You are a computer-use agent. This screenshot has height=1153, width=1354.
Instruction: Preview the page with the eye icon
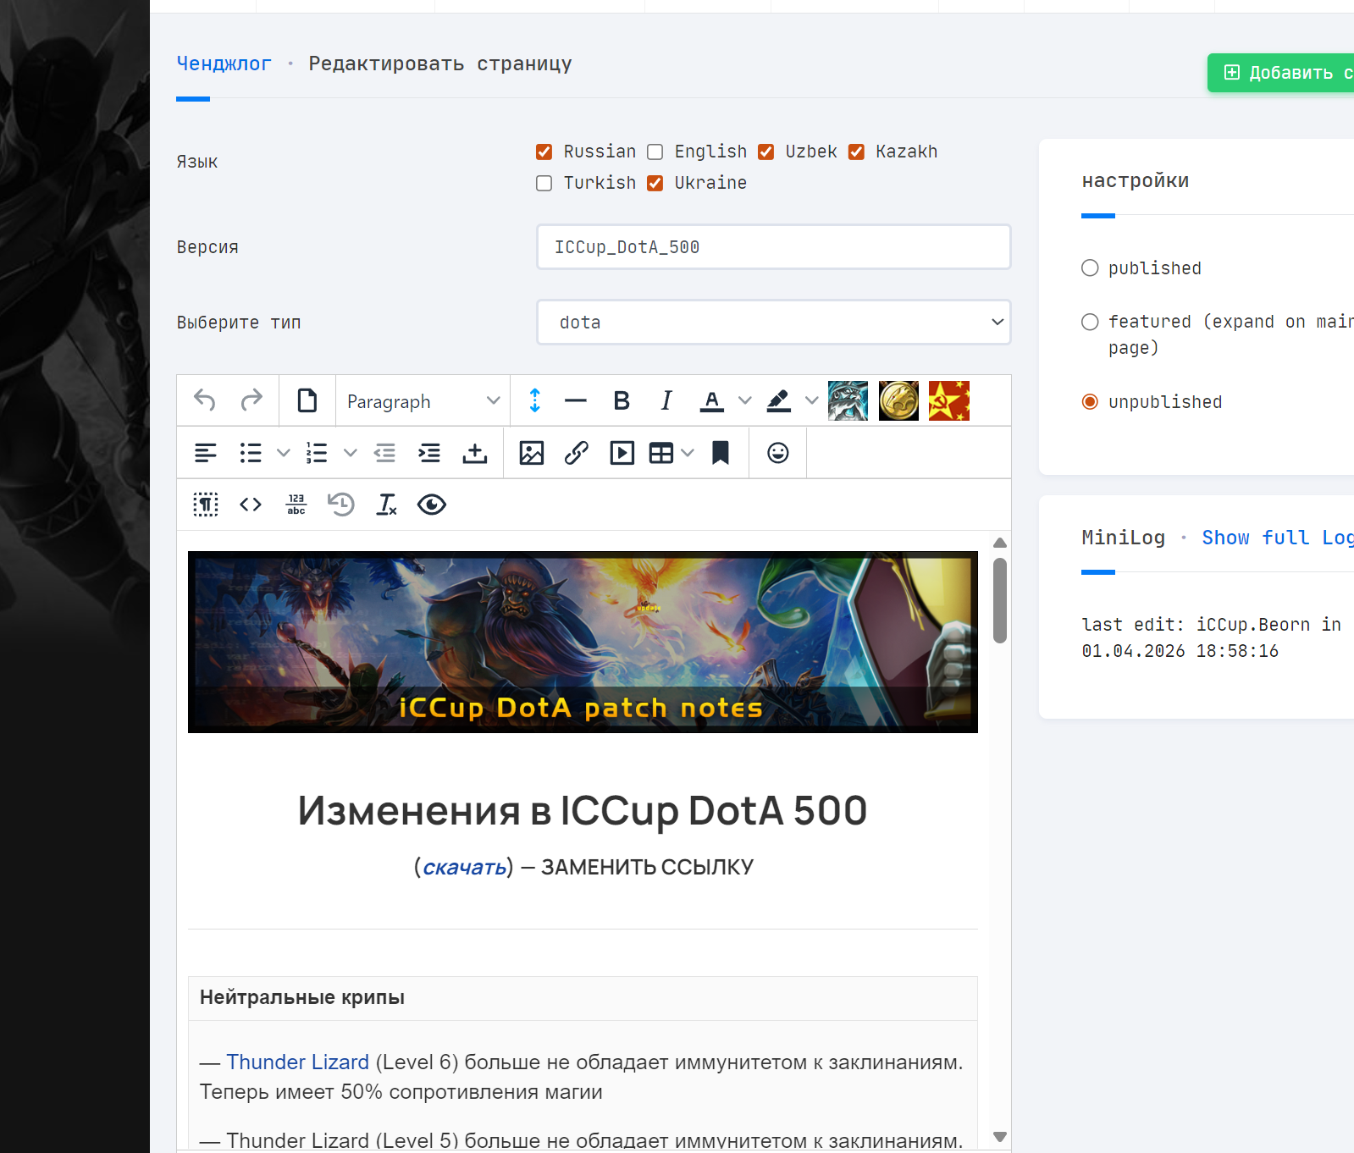[x=432, y=505]
